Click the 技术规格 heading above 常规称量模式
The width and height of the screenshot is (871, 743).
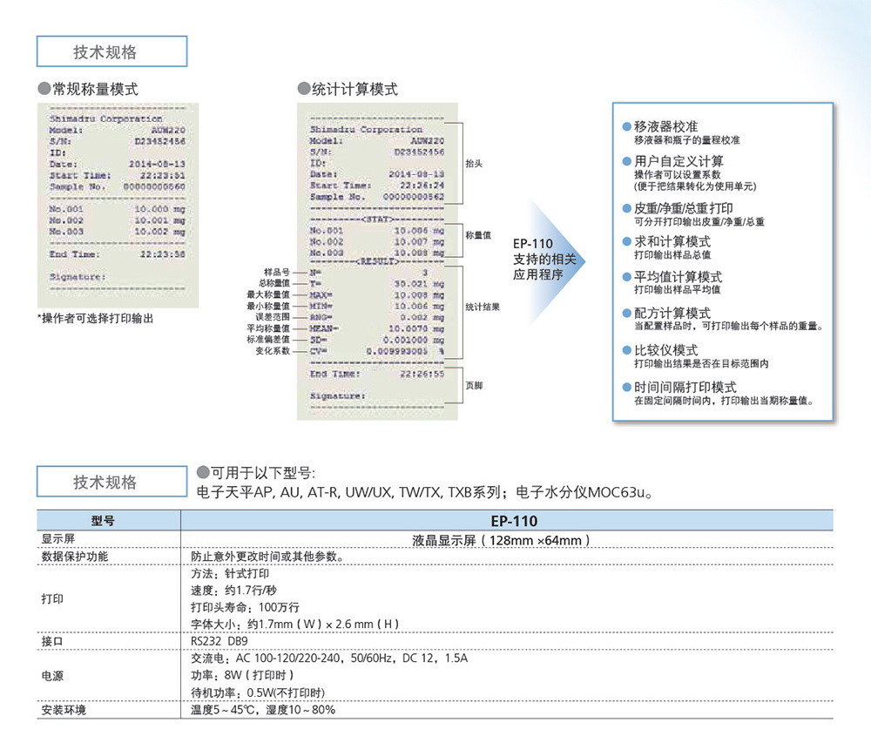111,51
